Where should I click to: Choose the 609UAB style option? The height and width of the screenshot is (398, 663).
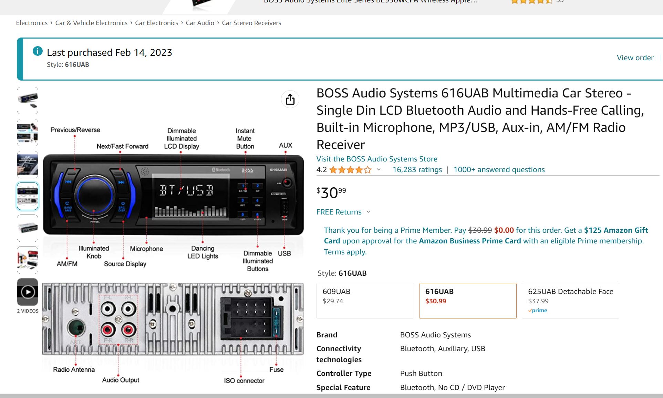pos(365,300)
